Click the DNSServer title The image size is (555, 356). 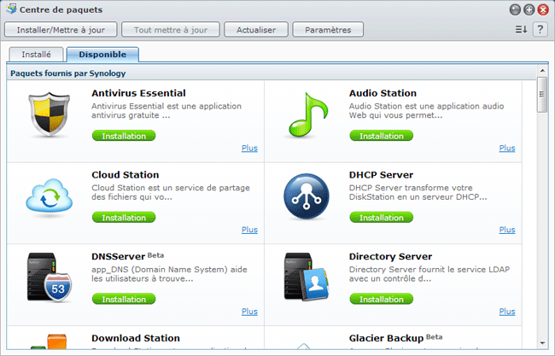click(x=118, y=257)
